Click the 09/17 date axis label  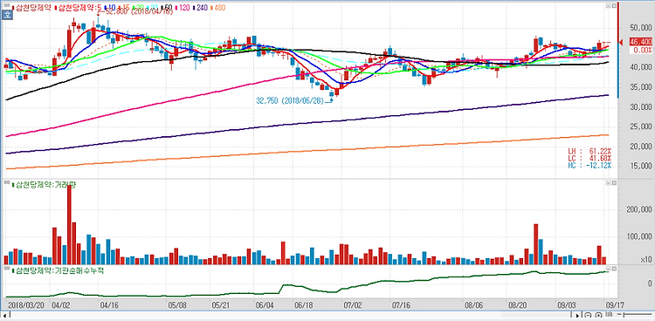[614, 304]
